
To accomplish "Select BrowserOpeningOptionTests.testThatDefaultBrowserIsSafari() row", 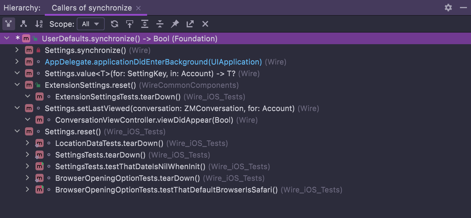I will click(235, 190).
